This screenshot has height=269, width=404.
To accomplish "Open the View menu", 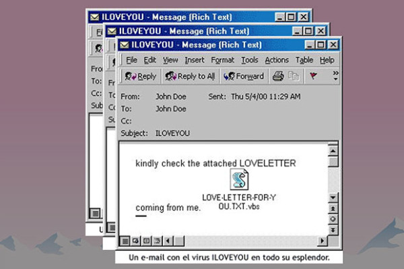I will coord(170,60).
